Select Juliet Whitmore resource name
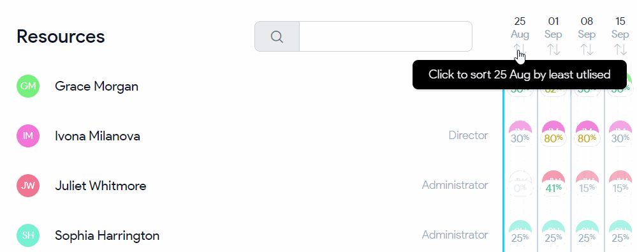Viewport: 637px width, 252px height. [x=100, y=186]
